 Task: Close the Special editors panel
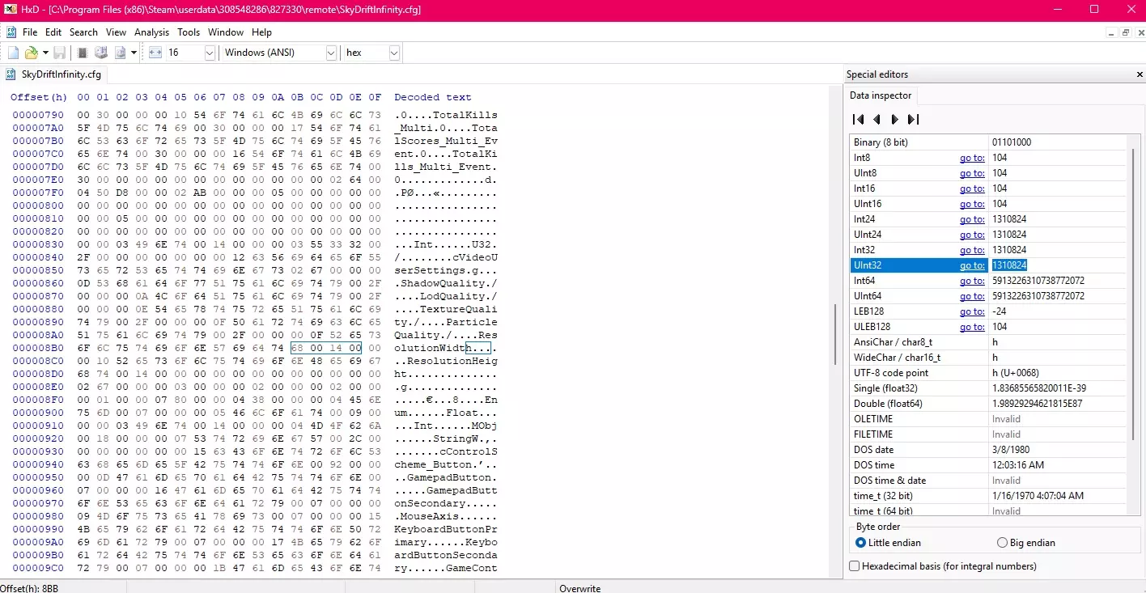tap(1140, 74)
